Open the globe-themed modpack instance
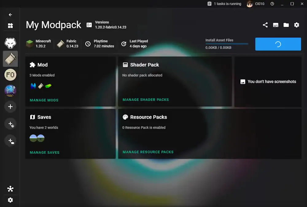Image resolution: width=307 pixels, height=207 pixels. [10, 91]
